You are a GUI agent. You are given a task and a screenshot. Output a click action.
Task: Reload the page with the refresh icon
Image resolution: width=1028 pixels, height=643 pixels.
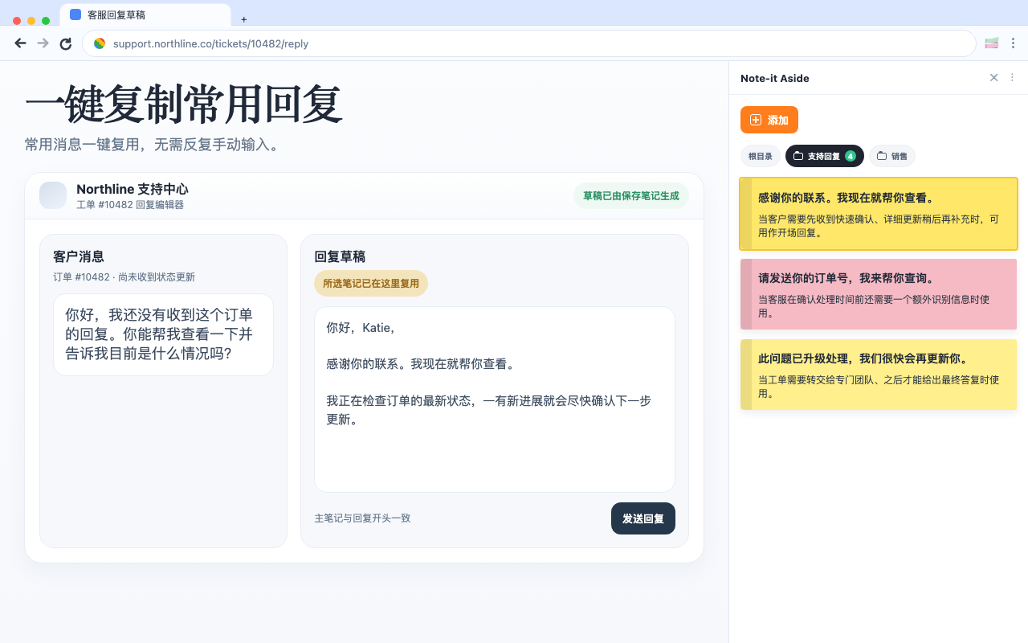click(x=66, y=43)
